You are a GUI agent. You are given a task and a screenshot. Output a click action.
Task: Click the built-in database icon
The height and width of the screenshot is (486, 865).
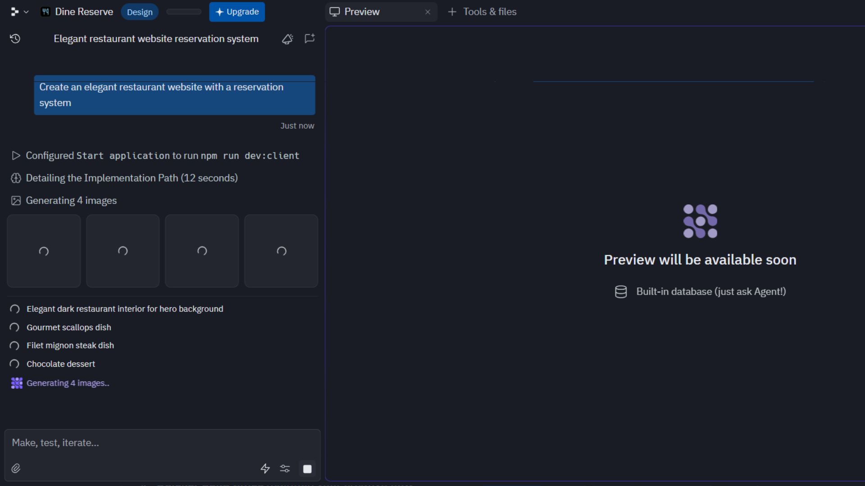coord(621,292)
